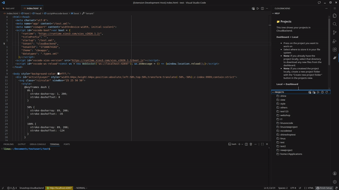Open the Run and Debug view
This screenshot has height=190, width=339.
tap(335, 41)
